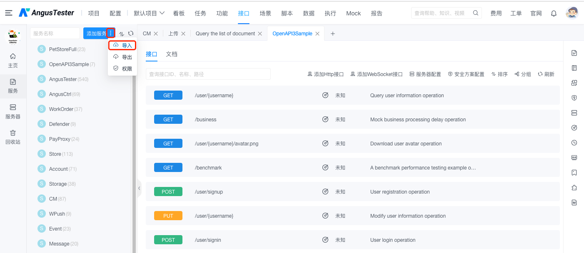Collapse the service panel with the side handle
584x253 pixels.
tap(139, 188)
